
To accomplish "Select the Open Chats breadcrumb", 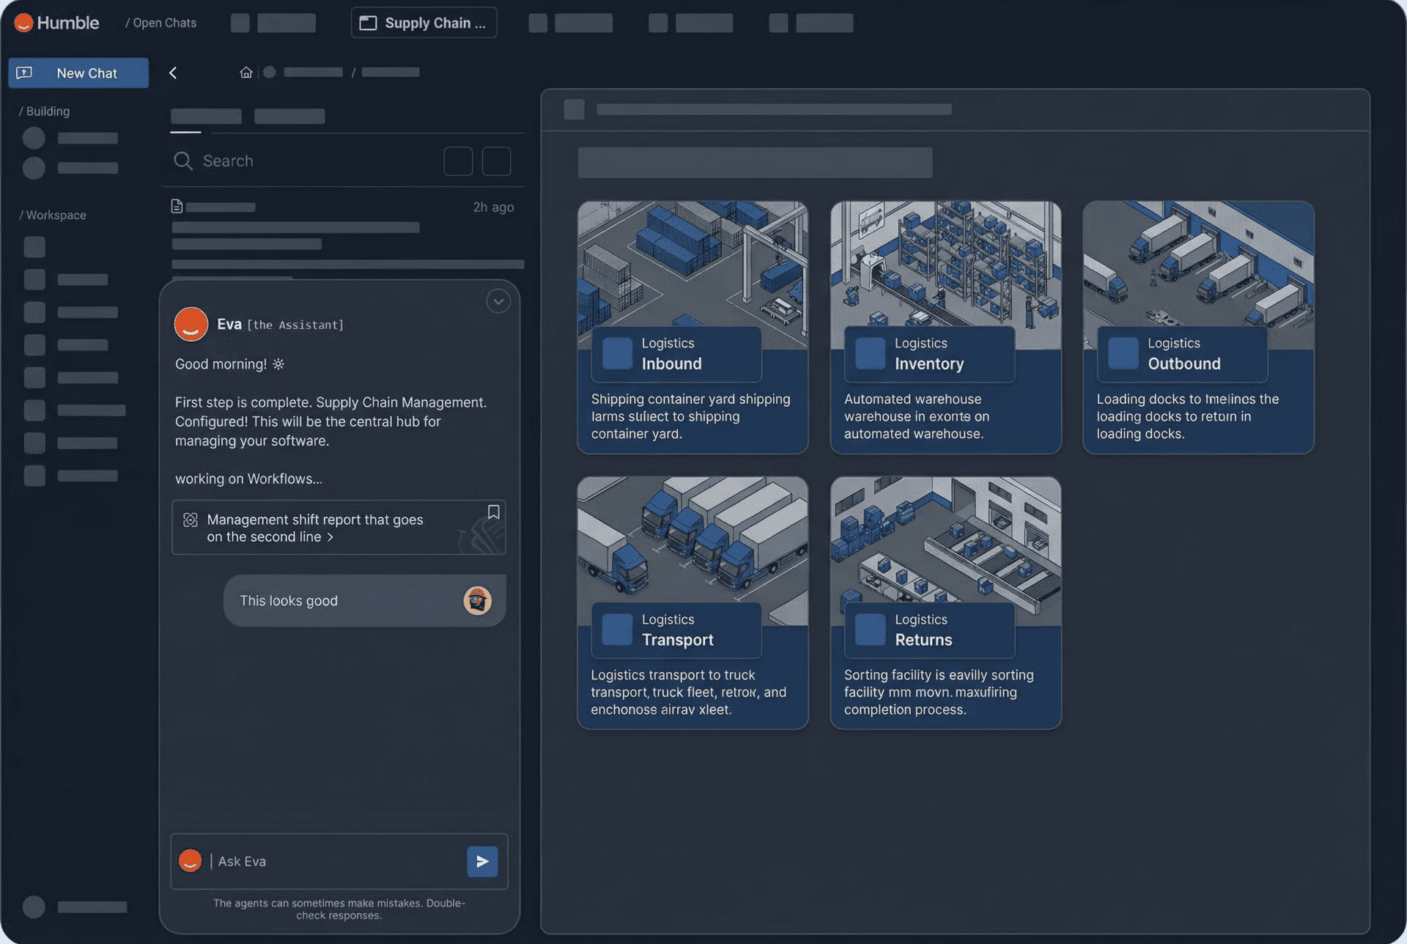I will click(x=161, y=23).
